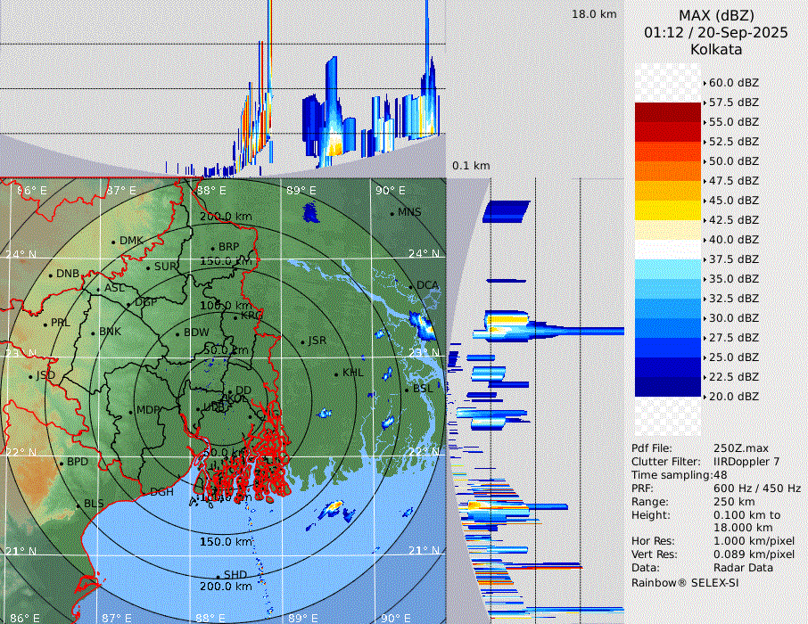Click the SHD station marker over the sea
This screenshot has height=624, width=808.
pyautogui.click(x=218, y=576)
